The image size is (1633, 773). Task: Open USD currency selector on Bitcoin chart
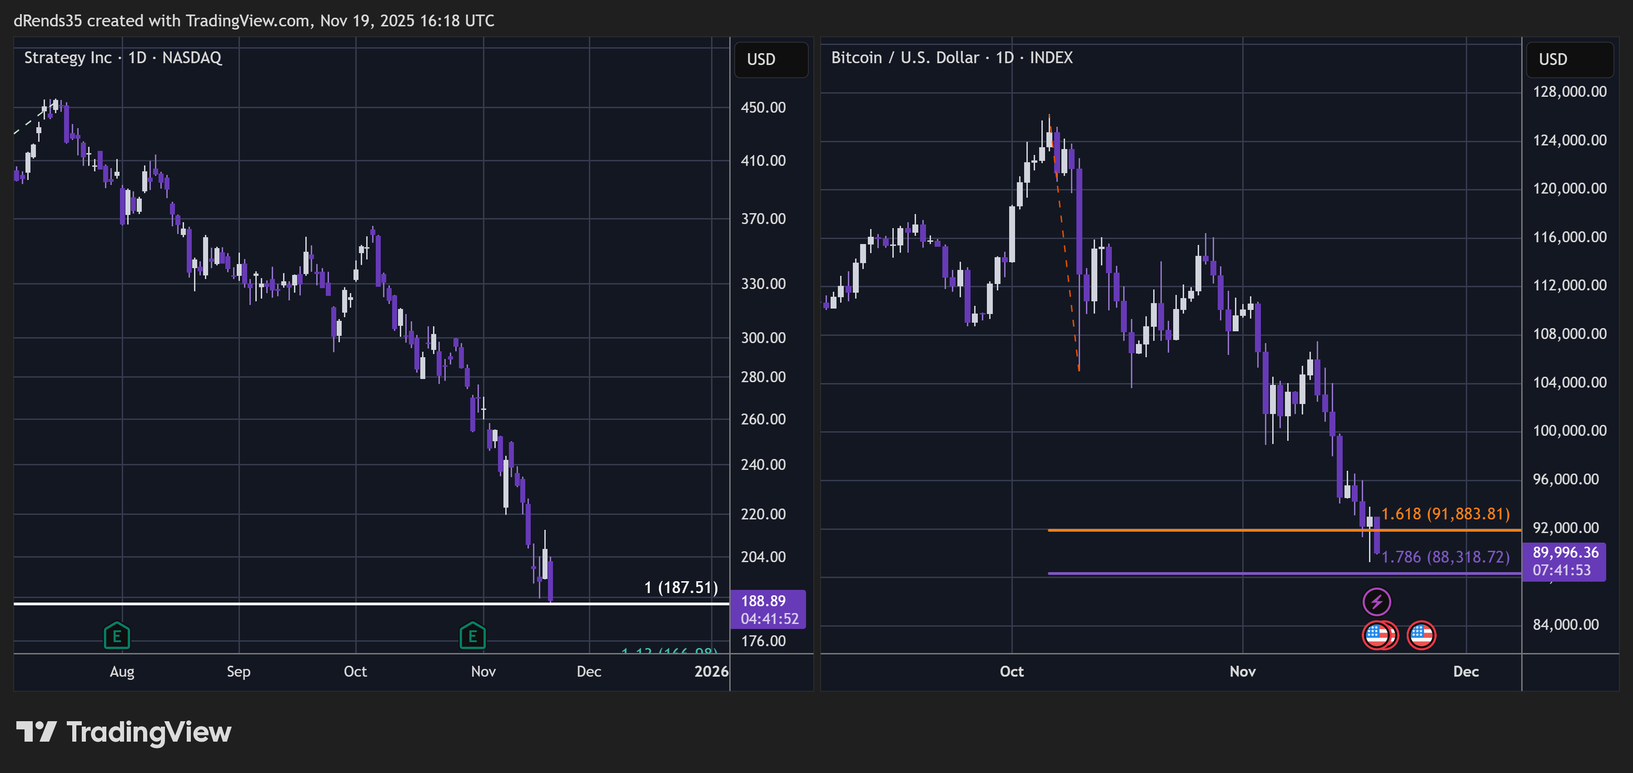pos(1569,60)
